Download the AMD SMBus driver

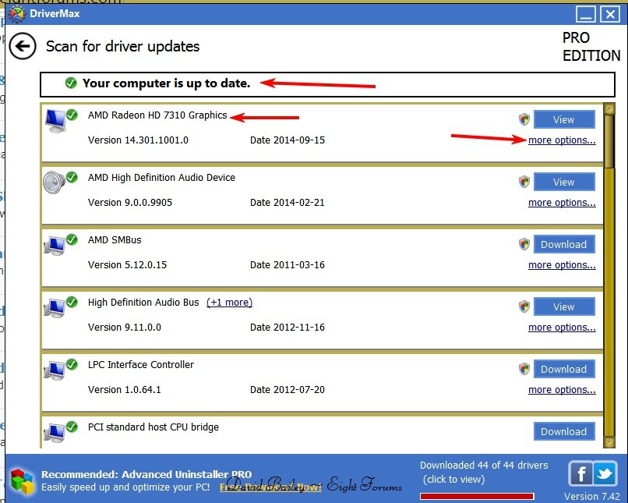[564, 245]
